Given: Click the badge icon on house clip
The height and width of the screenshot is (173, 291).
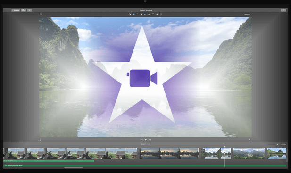Looking at the screenshot, I should (x=70, y=155).
